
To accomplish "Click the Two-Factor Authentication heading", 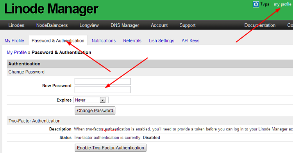I will (x=34, y=121).
